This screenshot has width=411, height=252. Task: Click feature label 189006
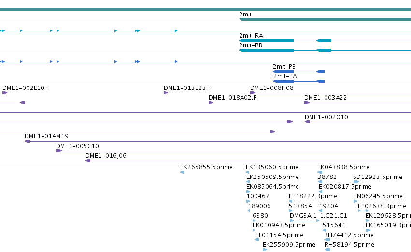(x=259, y=207)
